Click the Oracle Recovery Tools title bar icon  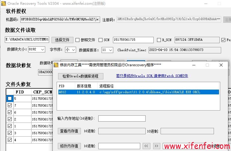pyautogui.click(x=4, y=3)
